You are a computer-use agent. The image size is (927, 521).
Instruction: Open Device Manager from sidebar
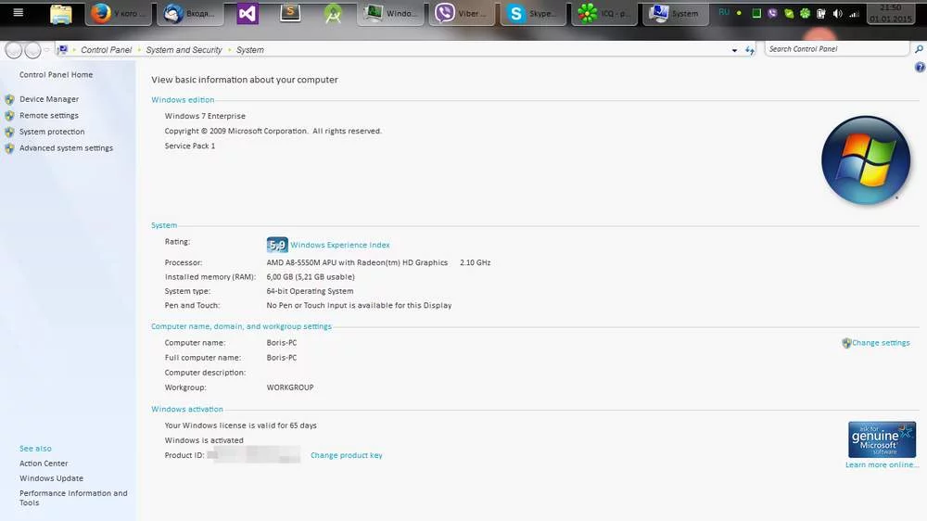tap(49, 99)
